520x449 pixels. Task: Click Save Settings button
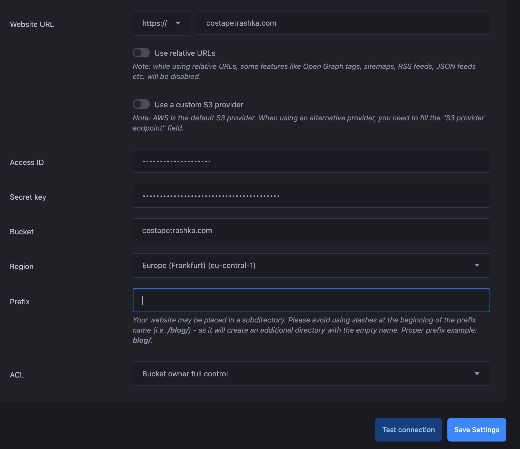(476, 430)
